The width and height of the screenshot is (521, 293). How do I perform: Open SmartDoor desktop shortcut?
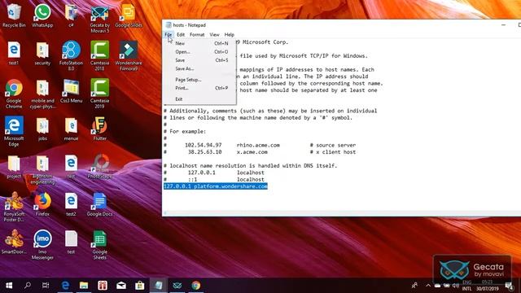click(14, 242)
